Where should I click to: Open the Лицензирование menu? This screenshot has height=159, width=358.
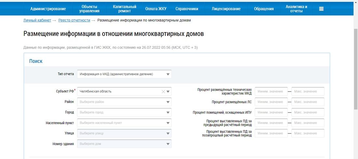pyautogui.click(x=226, y=9)
